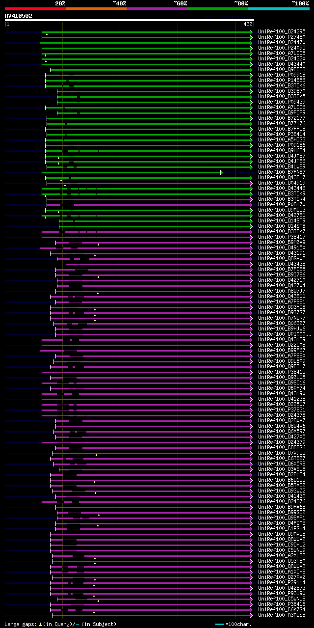314x628 pixels.
Task: Click the arrowhead of the B7FNB7 alignment
Action: pos(222,172)
